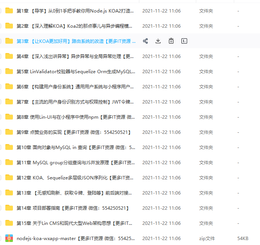This screenshot has height=245, width=260.
Task: Click the folder icon of 第9章 点赞业务的实现
Action: (x=9, y=132)
